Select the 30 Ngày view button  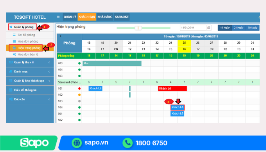point(252,28)
